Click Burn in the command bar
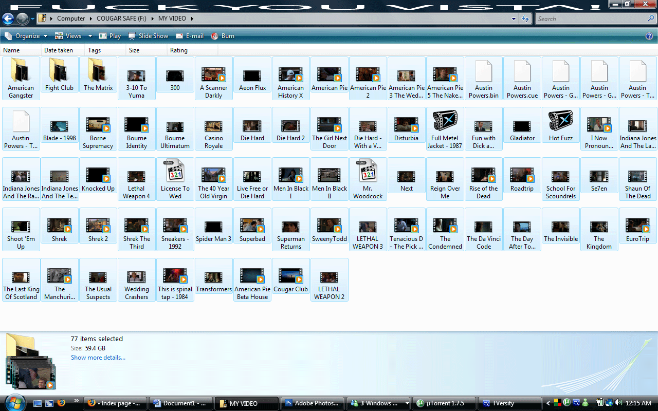The width and height of the screenshot is (658, 411). pos(223,36)
